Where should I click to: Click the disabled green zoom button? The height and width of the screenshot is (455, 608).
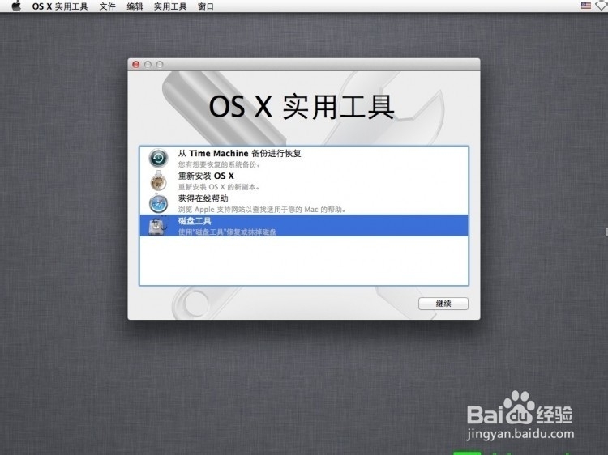click(160, 65)
